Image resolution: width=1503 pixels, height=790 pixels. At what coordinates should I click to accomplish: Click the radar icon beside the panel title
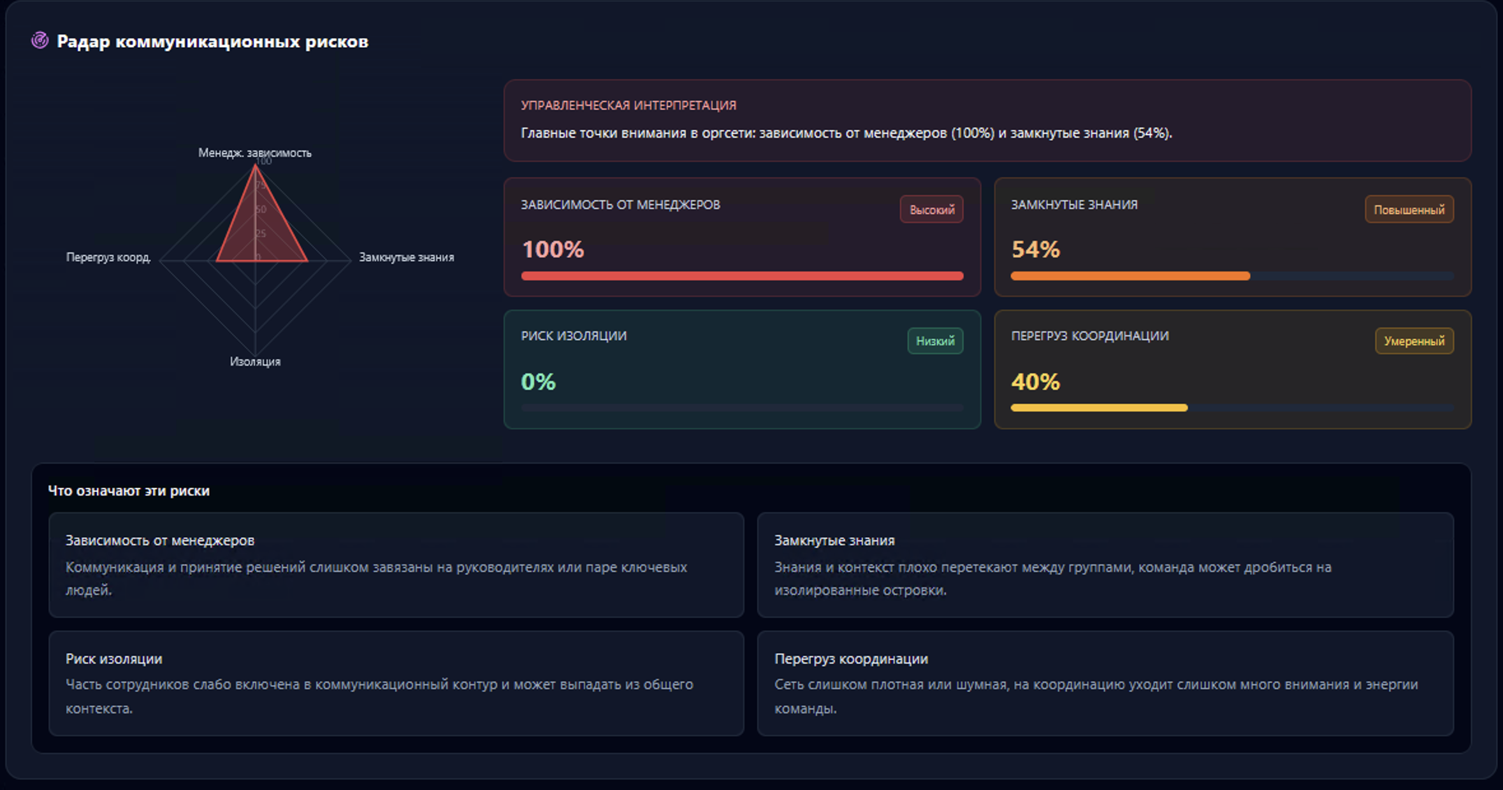coord(40,41)
